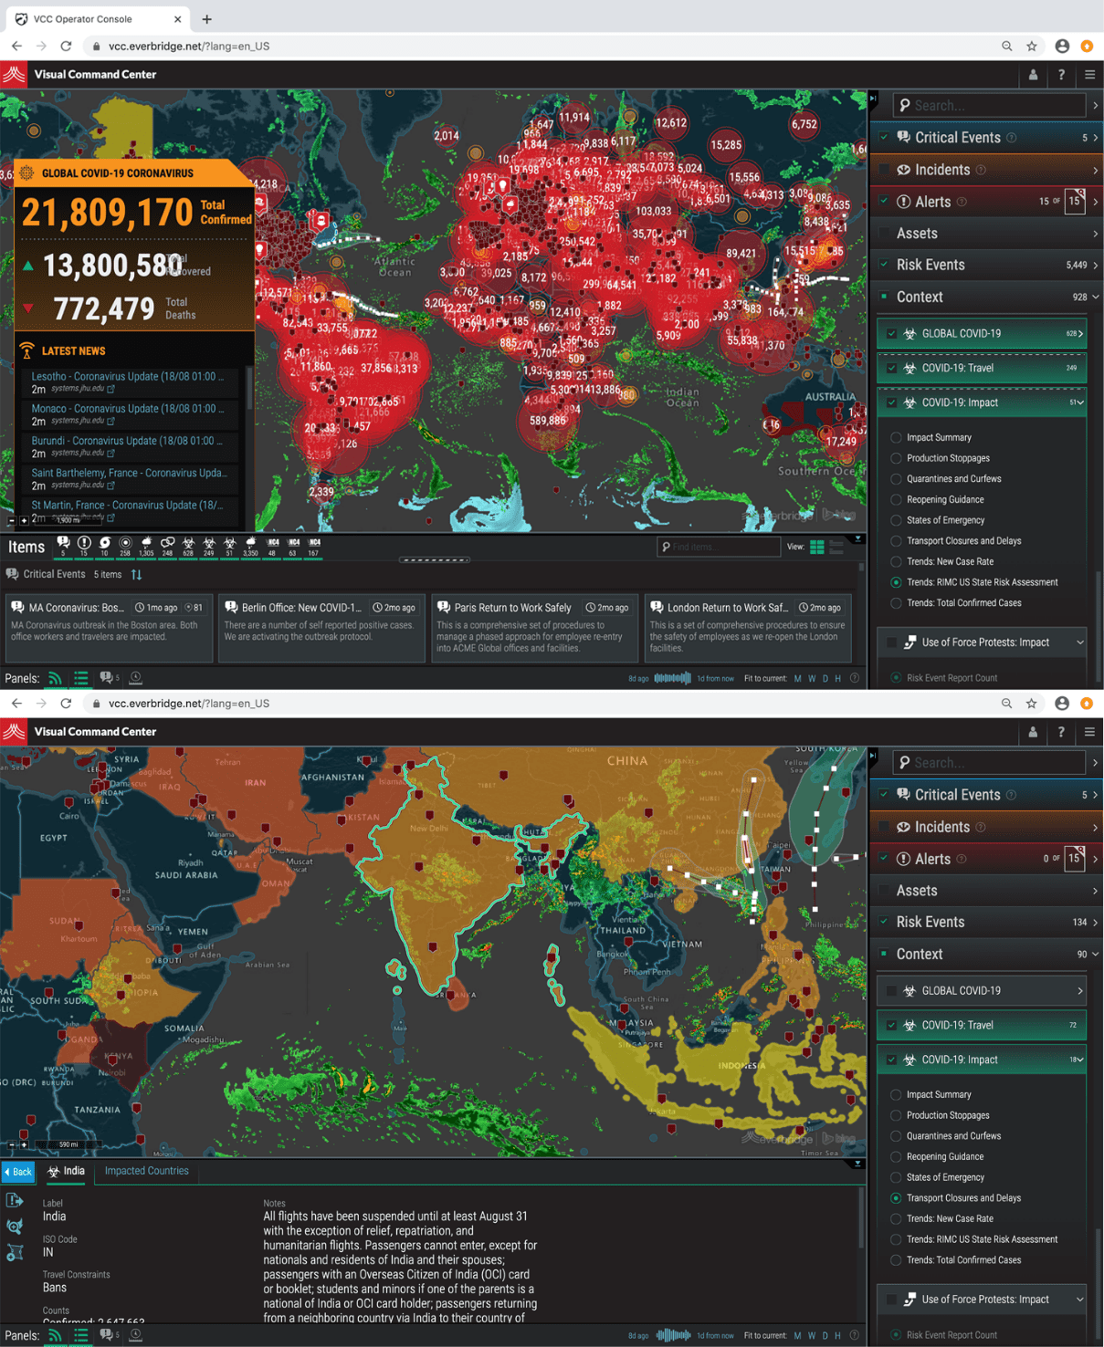Screen dimensions: 1104x1347
Task: Click clock timeline icon in top Panels bar
Action: [x=135, y=678]
